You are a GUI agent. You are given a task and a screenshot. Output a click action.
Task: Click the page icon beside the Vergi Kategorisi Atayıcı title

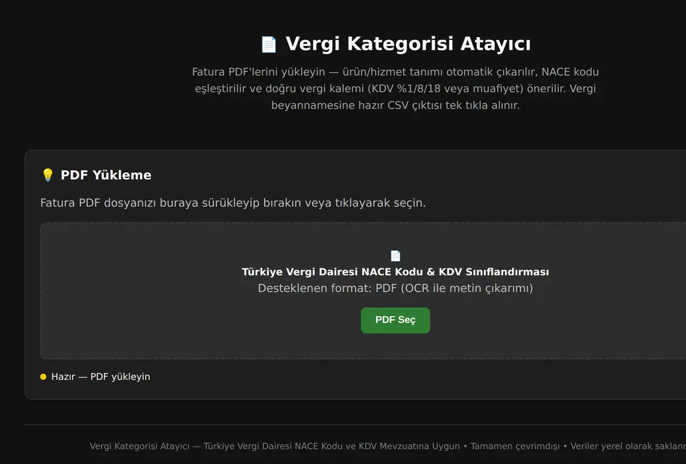(x=269, y=45)
